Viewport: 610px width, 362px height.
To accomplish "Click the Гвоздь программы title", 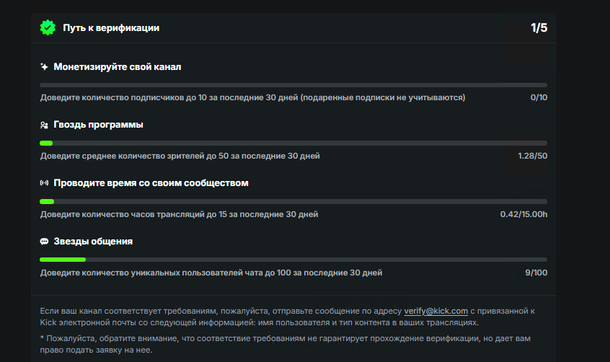I will (98, 125).
